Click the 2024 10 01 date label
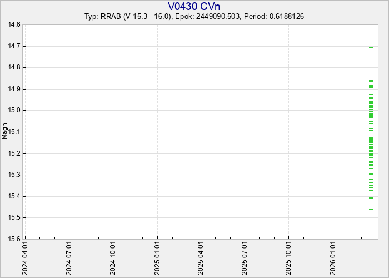 pyautogui.click(x=113, y=258)
